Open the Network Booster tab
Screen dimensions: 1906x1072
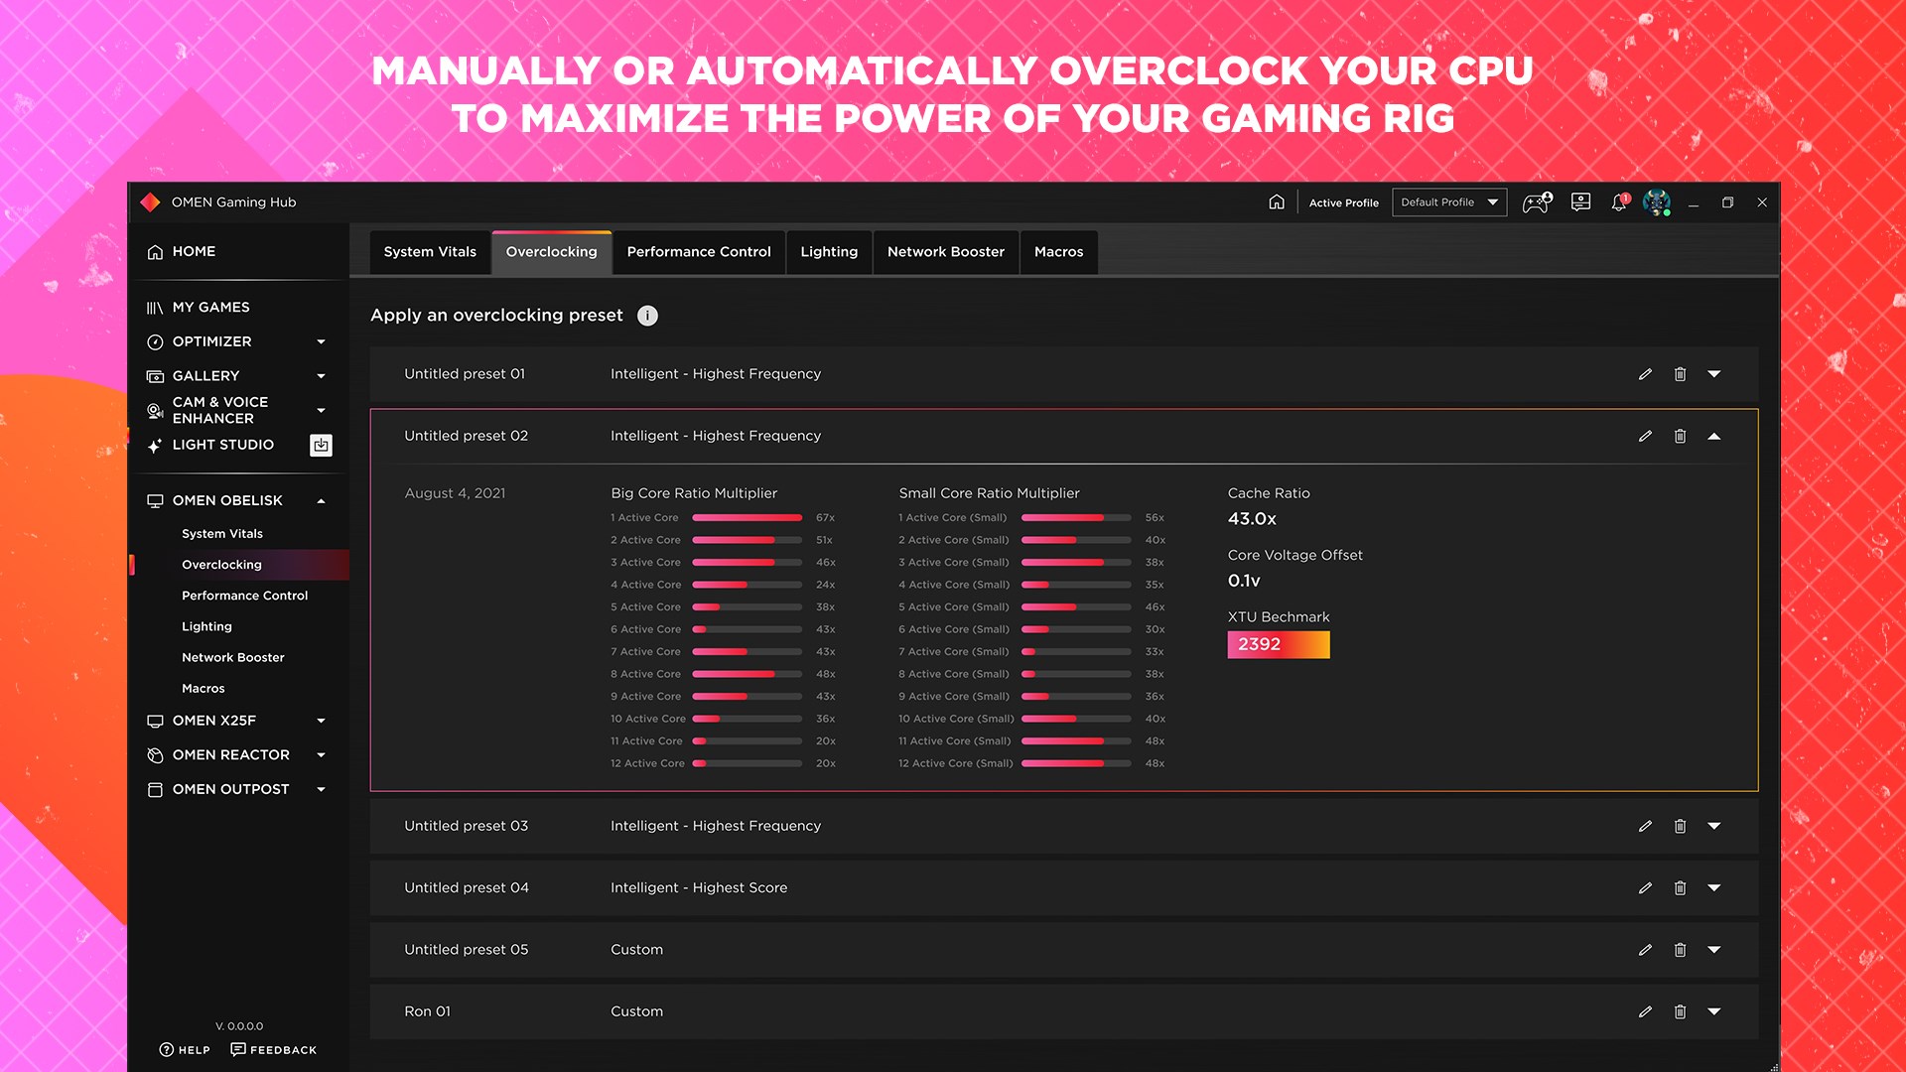[945, 252]
